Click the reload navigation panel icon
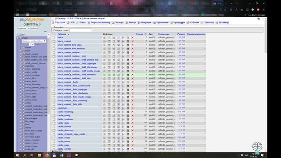The width and height of the screenshot is (281, 158). click(x=40, y=25)
